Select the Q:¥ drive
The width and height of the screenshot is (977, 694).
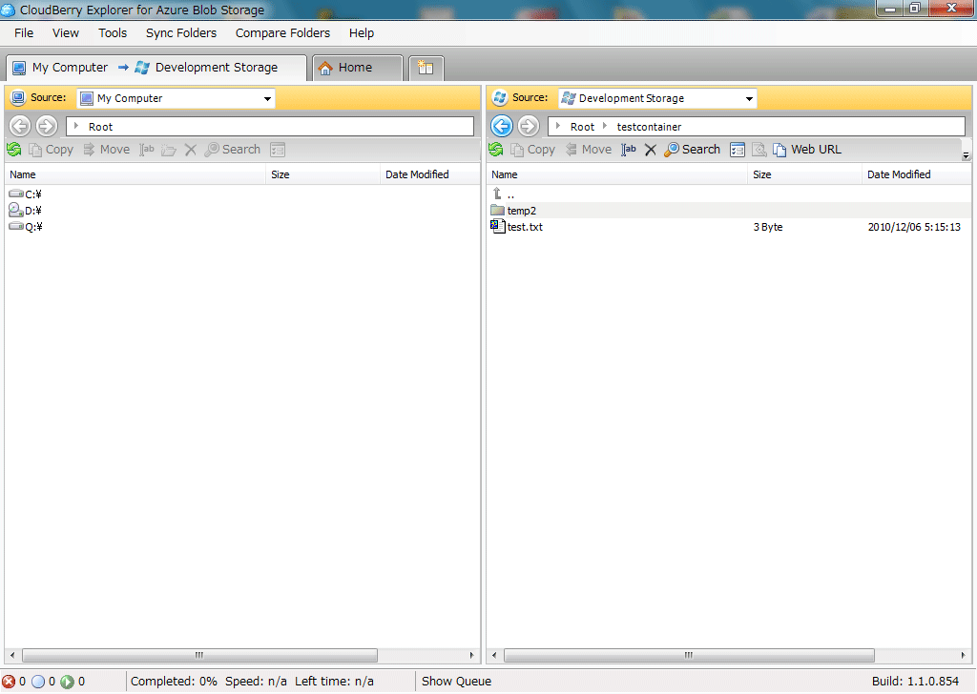[x=26, y=227]
